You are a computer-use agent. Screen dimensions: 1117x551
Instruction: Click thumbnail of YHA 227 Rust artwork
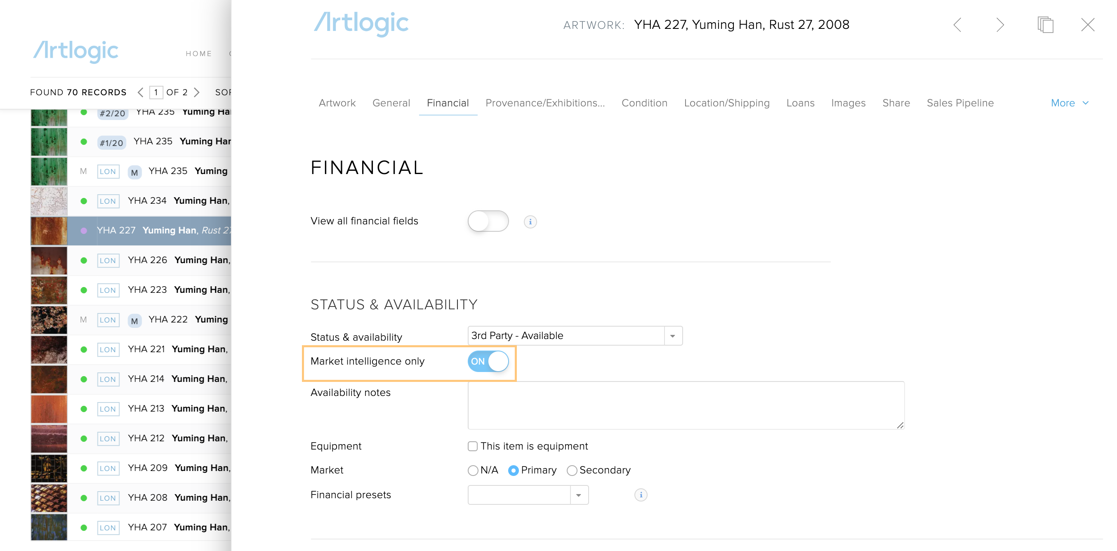(x=49, y=231)
